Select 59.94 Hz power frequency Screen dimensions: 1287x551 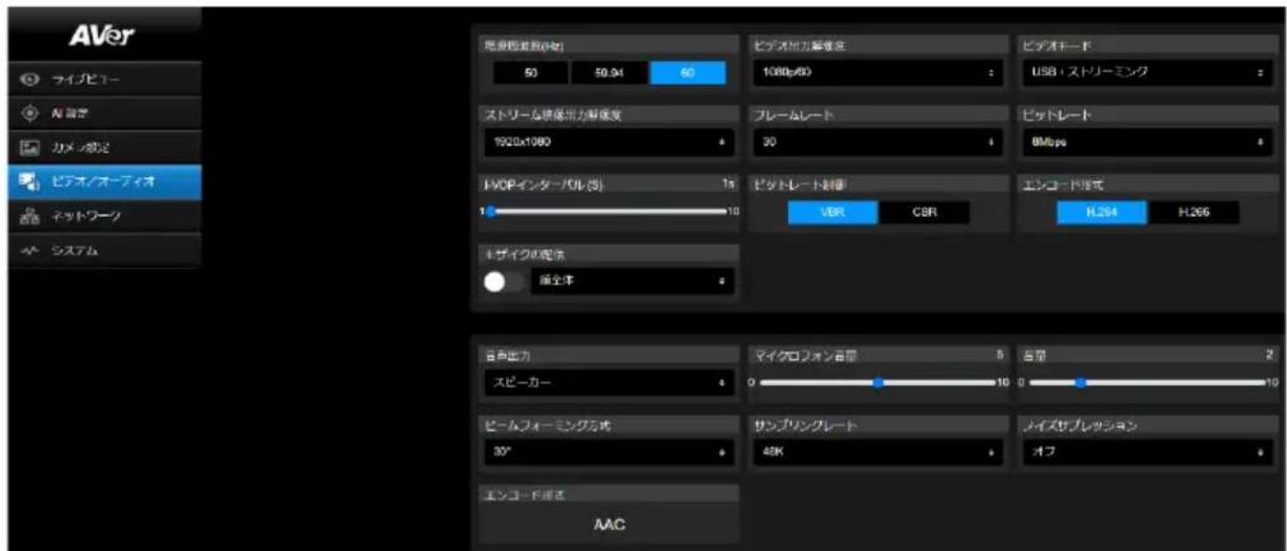point(608,73)
